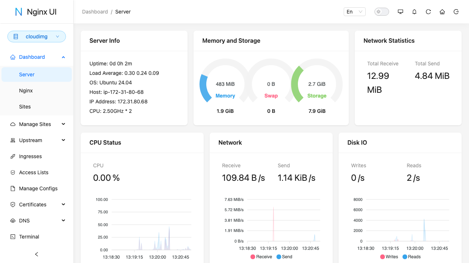Click the home icon in the top bar
The width and height of the screenshot is (469, 263).
pos(442,12)
